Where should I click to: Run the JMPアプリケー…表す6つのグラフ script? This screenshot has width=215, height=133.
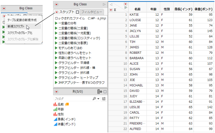click(56, 83)
